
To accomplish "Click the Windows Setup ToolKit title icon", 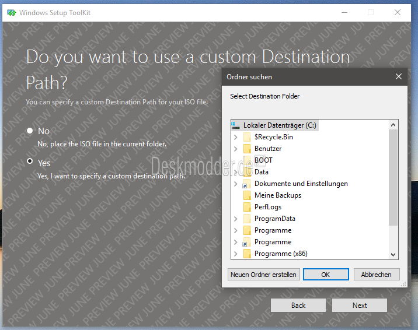I will 12,12.
